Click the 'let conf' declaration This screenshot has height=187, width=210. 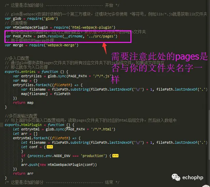(x=29, y=147)
